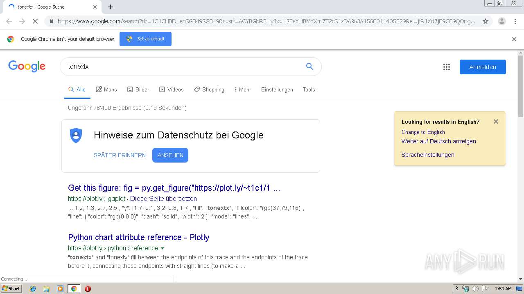Open Chrome's three-dot menu
The image size is (524, 294).
click(x=515, y=21)
